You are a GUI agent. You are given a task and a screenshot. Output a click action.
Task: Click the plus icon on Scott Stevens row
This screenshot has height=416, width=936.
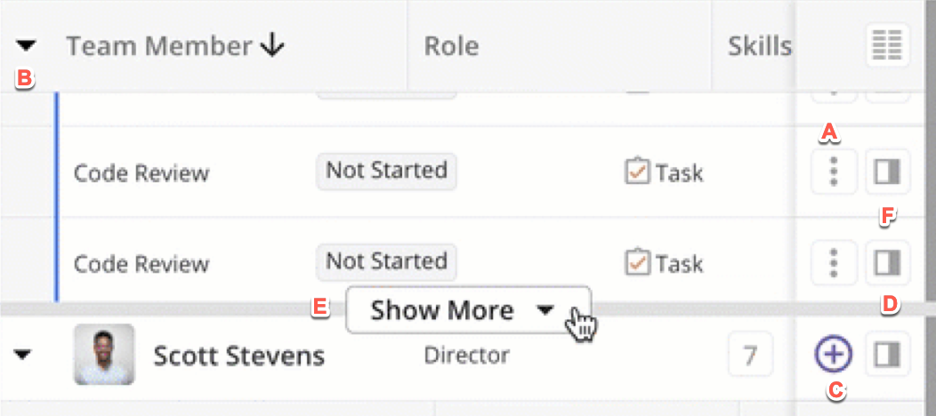pyautogui.click(x=834, y=356)
